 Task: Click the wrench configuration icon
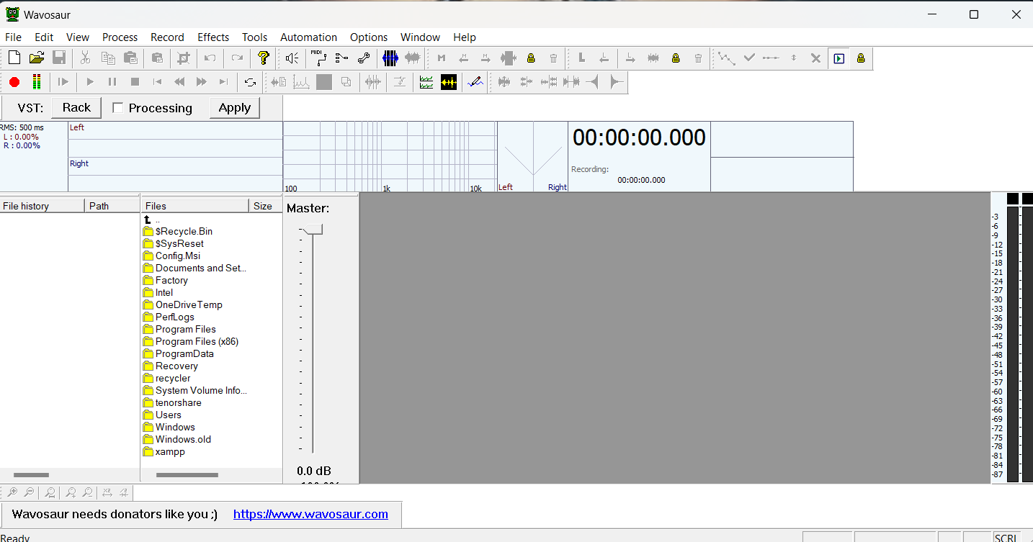pyautogui.click(x=364, y=58)
